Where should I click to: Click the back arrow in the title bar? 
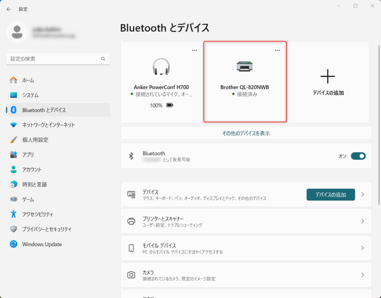pyautogui.click(x=9, y=9)
